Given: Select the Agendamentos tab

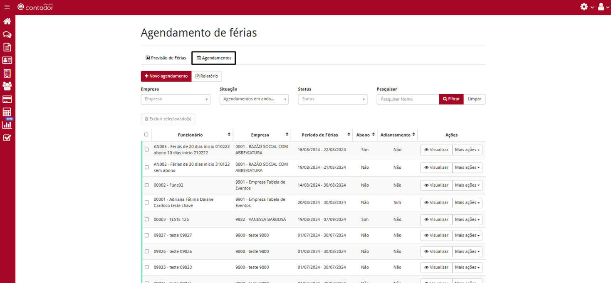Looking at the screenshot, I should pyautogui.click(x=214, y=58).
